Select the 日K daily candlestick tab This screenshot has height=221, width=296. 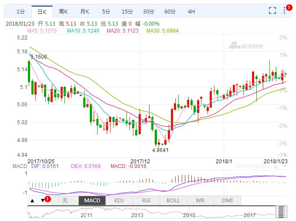point(42,11)
